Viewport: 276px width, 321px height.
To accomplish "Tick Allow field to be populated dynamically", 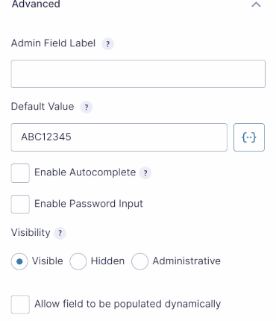I will pyautogui.click(x=20, y=305).
